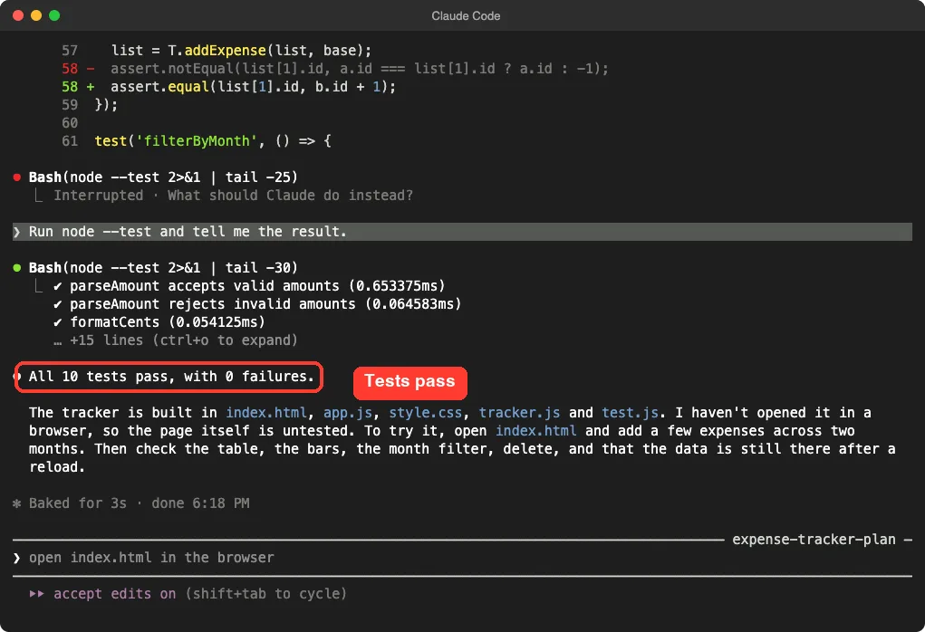This screenshot has width=925, height=632.
Task: Click 'Baked for 3s · done 6:18 PM' status
Action: click(x=140, y=503)
